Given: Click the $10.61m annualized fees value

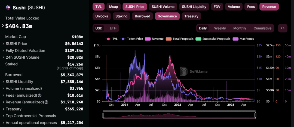Looking at the screenshot, I should (x=75, y=96).
